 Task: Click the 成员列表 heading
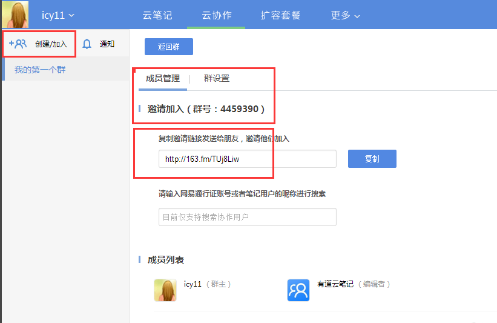[166, 260]
